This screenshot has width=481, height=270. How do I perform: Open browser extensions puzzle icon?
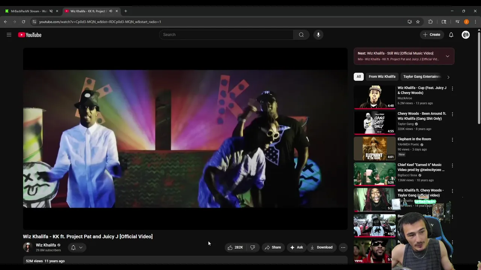431,22
